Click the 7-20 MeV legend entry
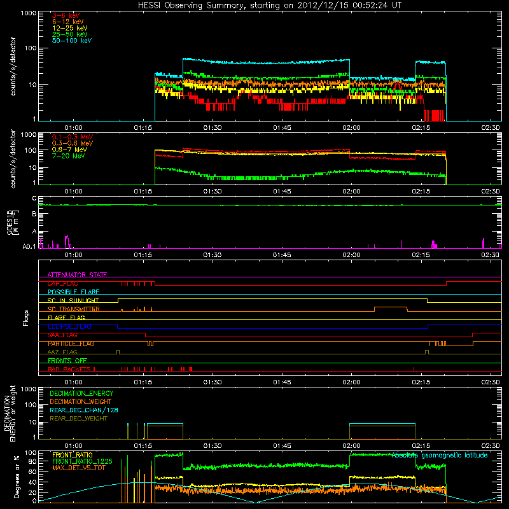 pos(69,156)
